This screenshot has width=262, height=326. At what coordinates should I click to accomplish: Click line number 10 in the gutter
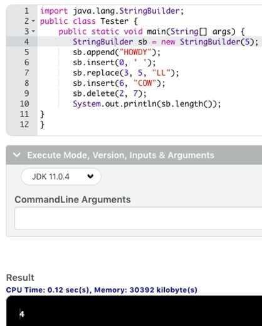coord(24,103)
